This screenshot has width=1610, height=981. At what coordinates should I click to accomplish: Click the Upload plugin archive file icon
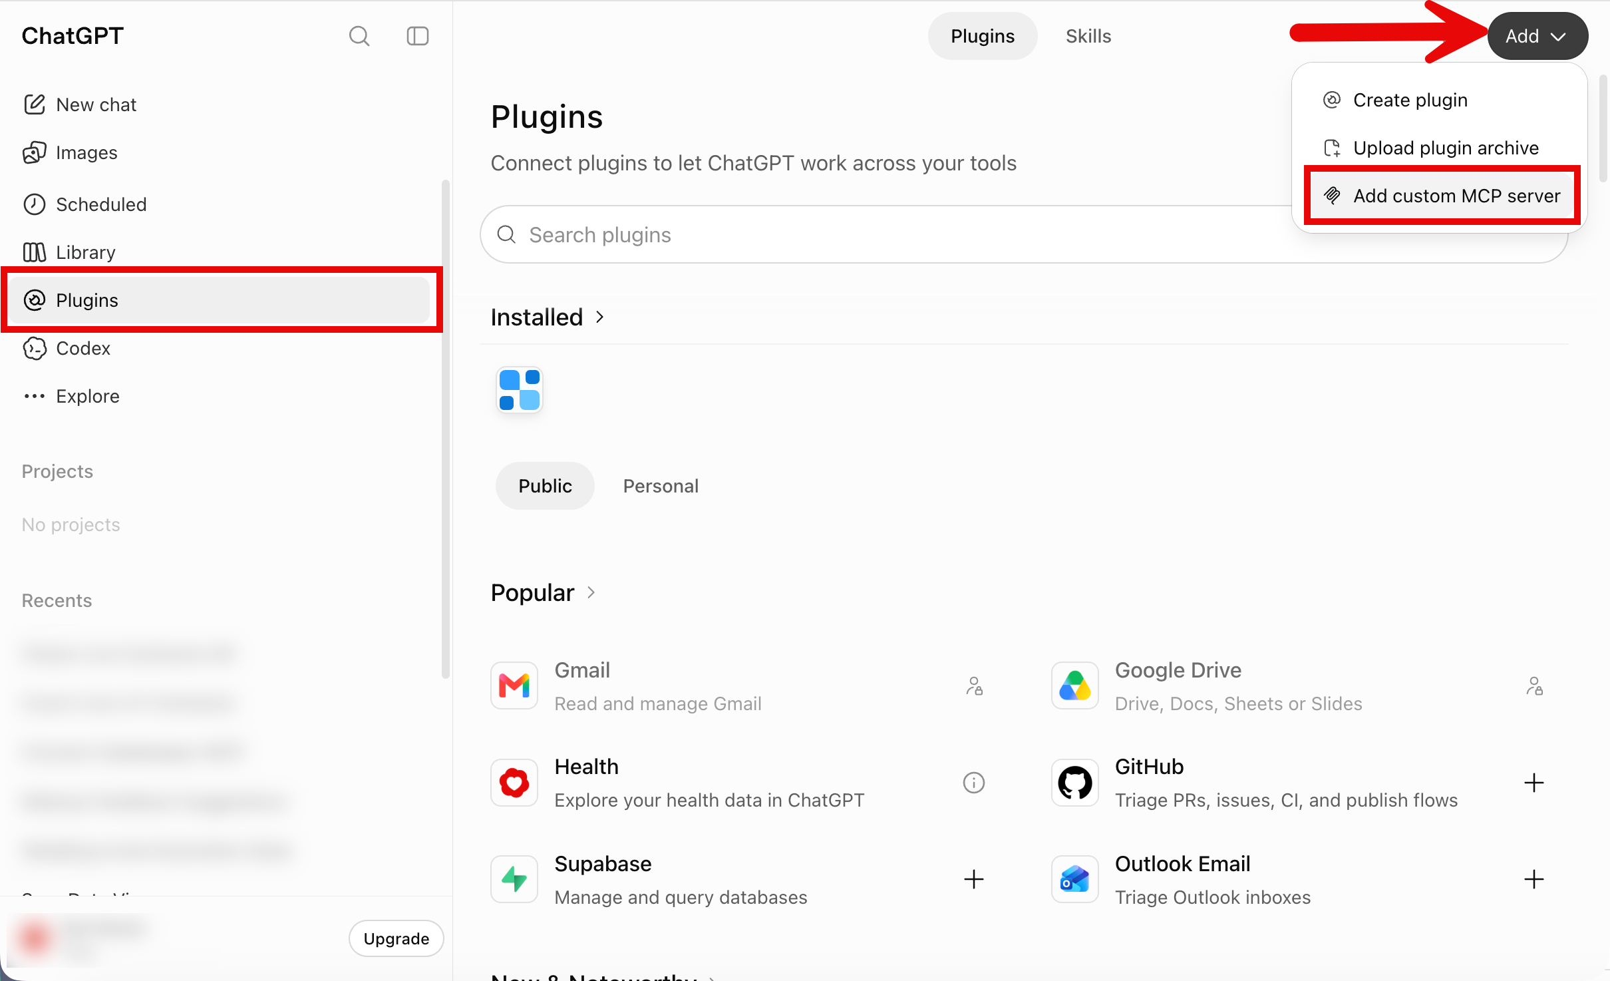(x=1332, y=148)
